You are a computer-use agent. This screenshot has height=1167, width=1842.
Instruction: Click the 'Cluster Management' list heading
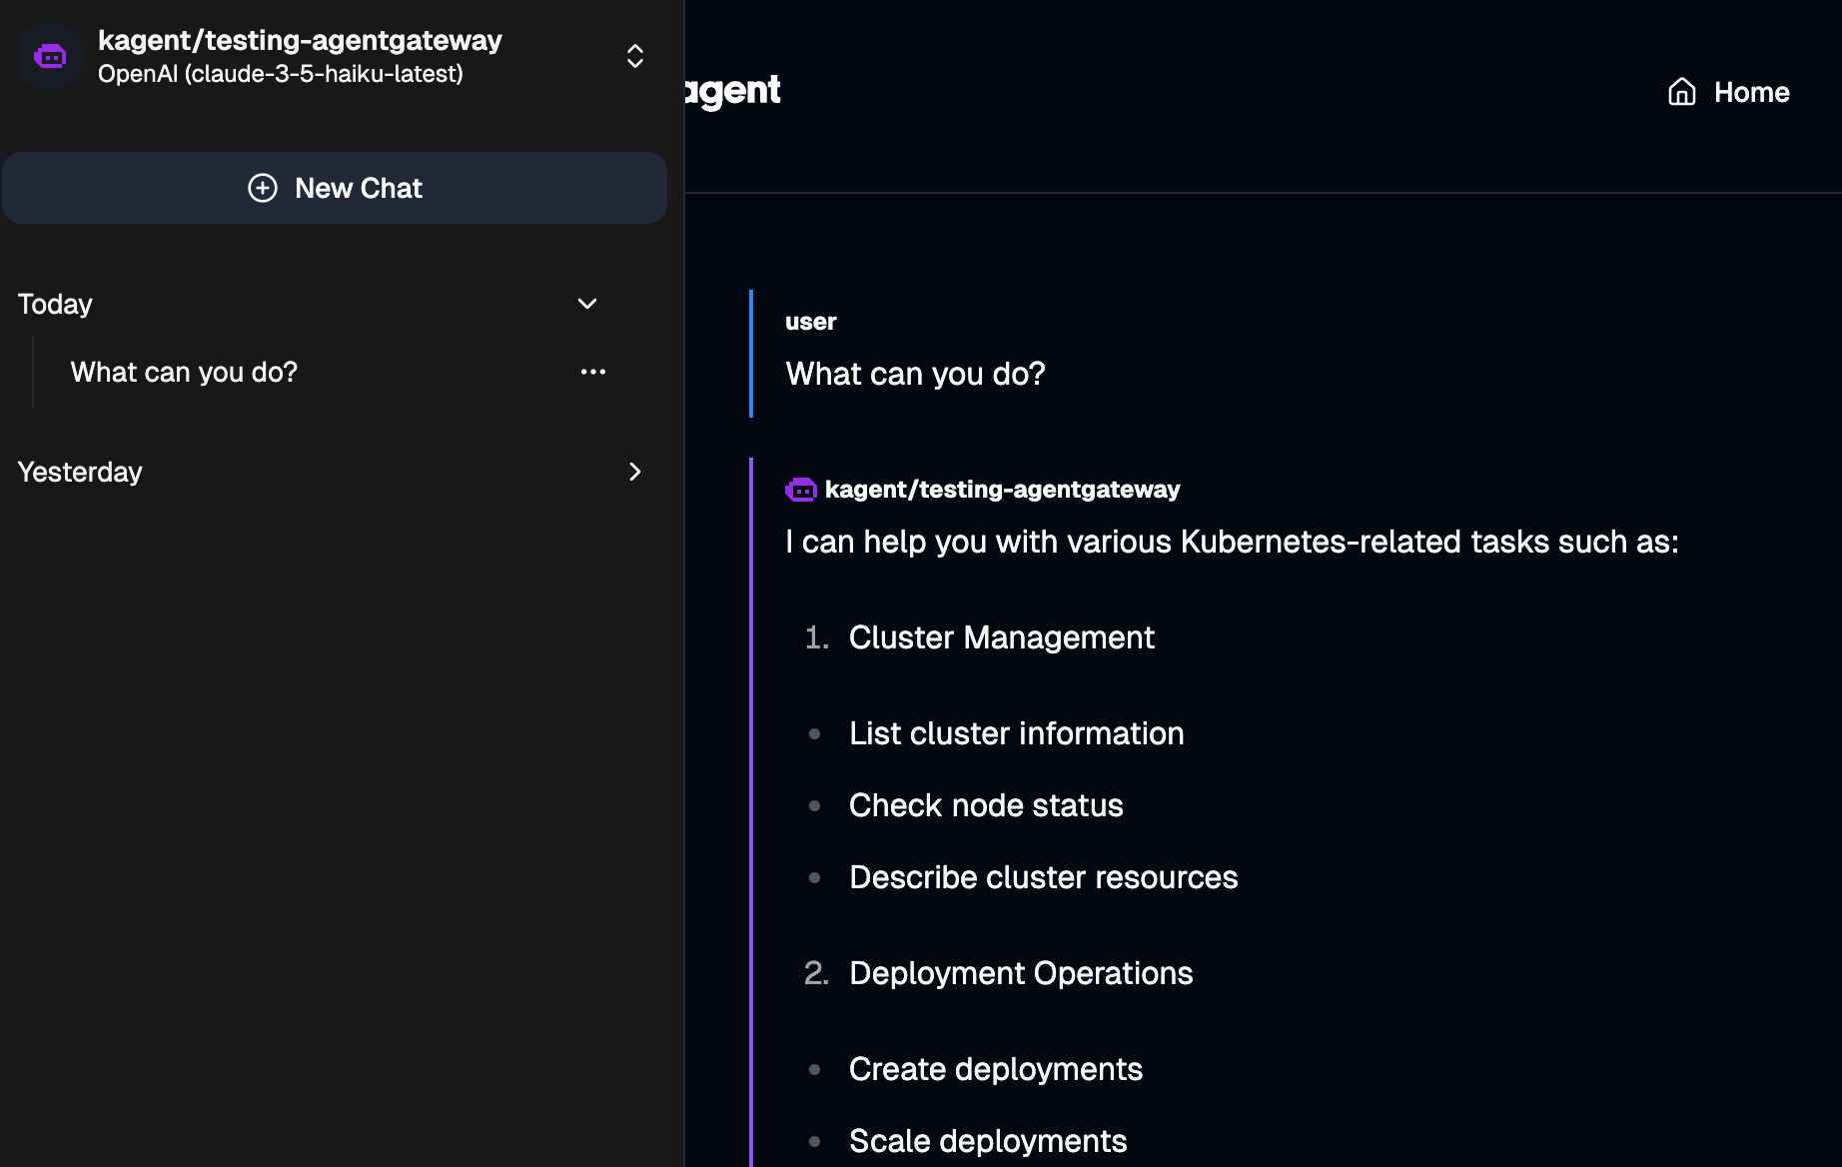(x=1001, y=637)
